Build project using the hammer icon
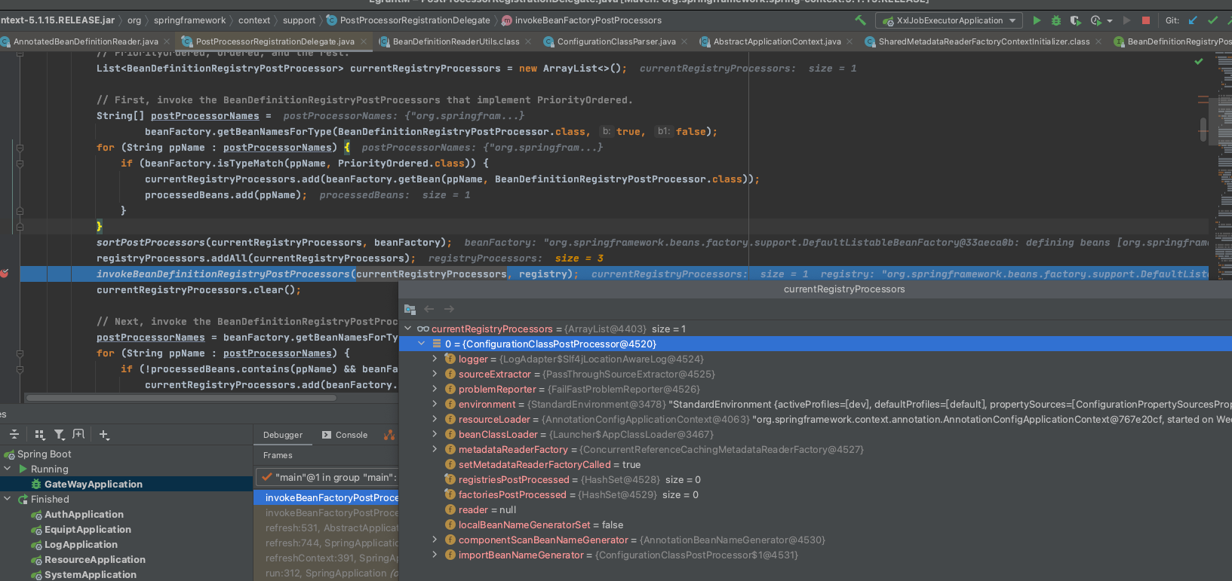The width and height of the screenshot is (1232, 581). (860, 20)
